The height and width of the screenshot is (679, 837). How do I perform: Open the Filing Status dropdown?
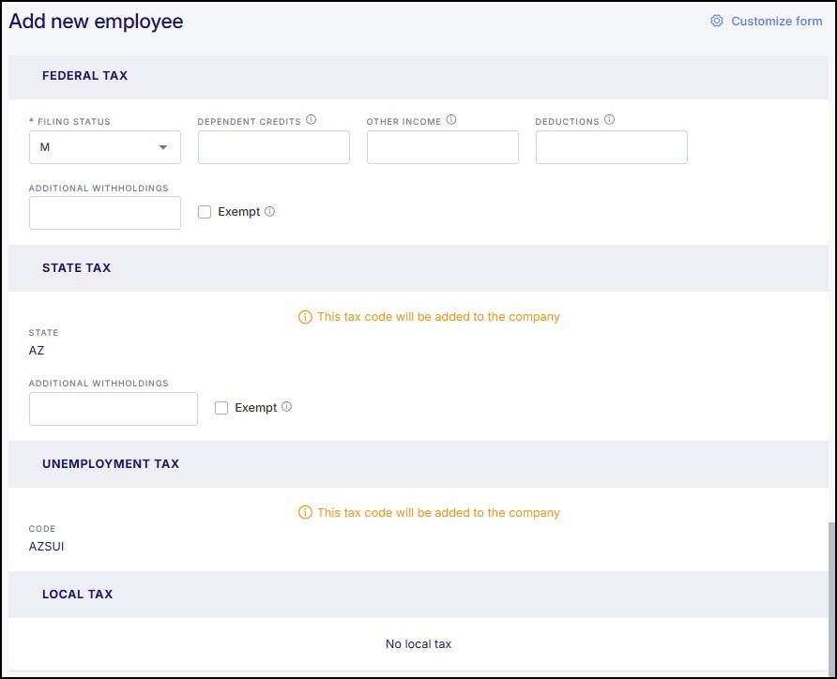pyautogui.click(x=105, y=147)
